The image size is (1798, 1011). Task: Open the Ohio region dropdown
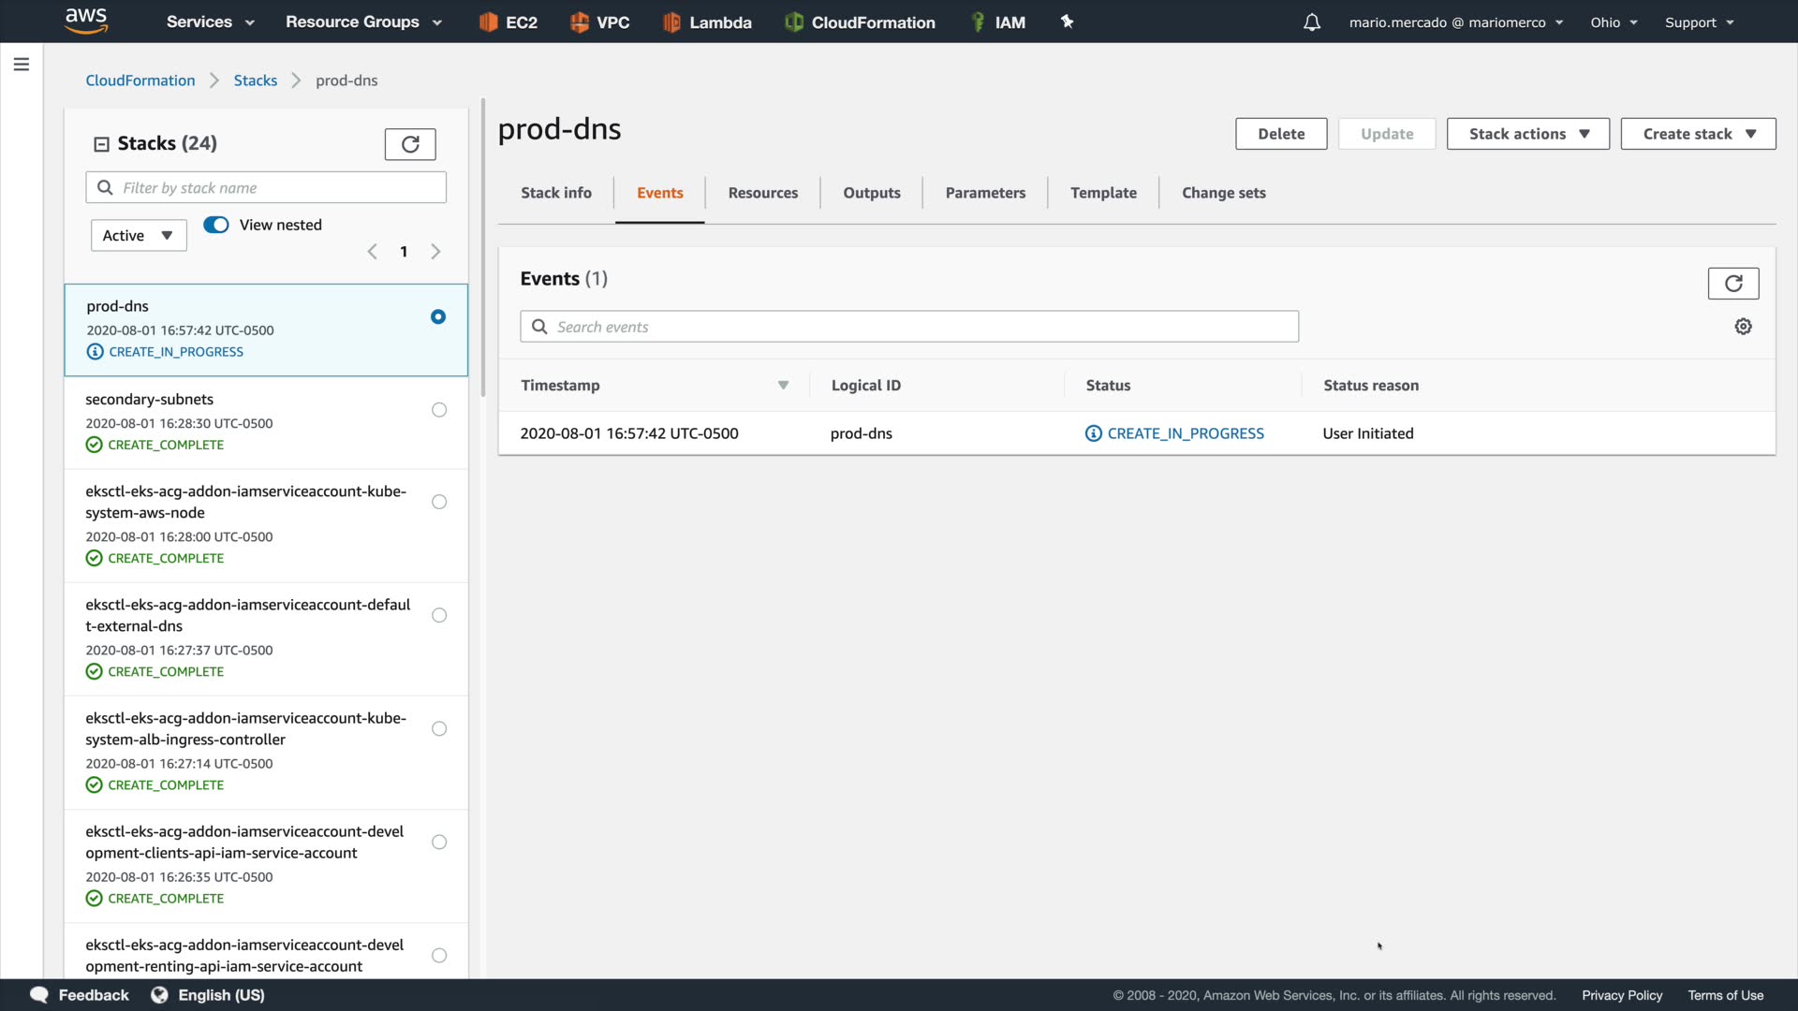click(x=1614, y=22)
